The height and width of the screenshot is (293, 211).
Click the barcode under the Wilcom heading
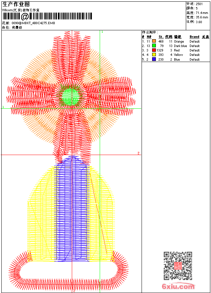(x=47, y=16)
